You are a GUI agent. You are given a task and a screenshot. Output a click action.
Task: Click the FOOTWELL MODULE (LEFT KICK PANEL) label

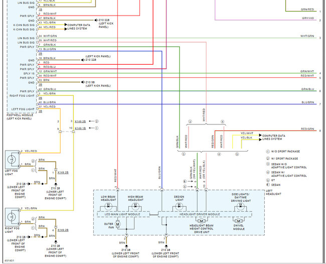click(20, 117)
